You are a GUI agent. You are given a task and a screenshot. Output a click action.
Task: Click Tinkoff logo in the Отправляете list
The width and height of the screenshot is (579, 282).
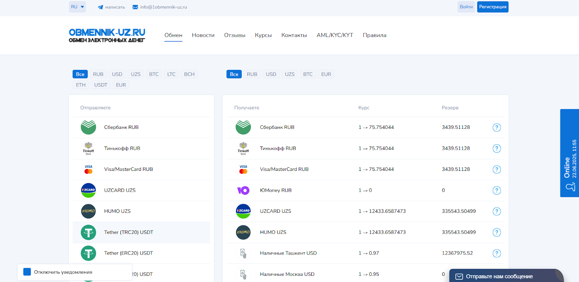point(88,148)
